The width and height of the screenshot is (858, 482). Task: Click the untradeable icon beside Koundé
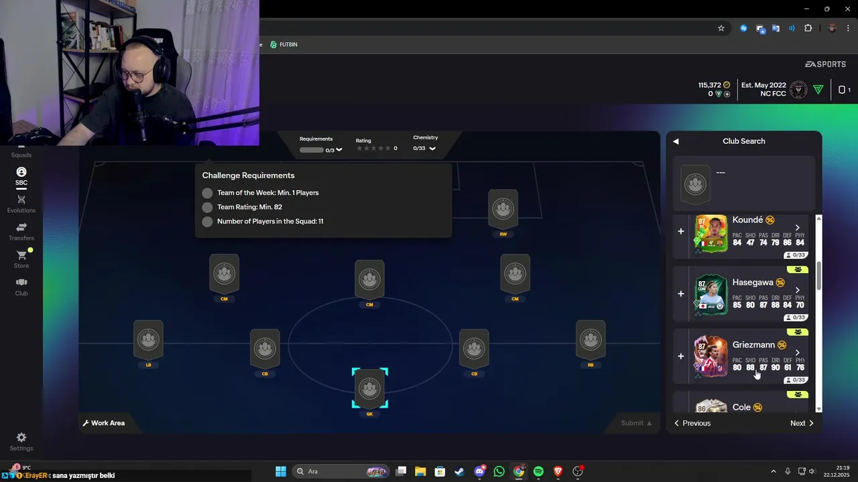[x=770, y=220]
